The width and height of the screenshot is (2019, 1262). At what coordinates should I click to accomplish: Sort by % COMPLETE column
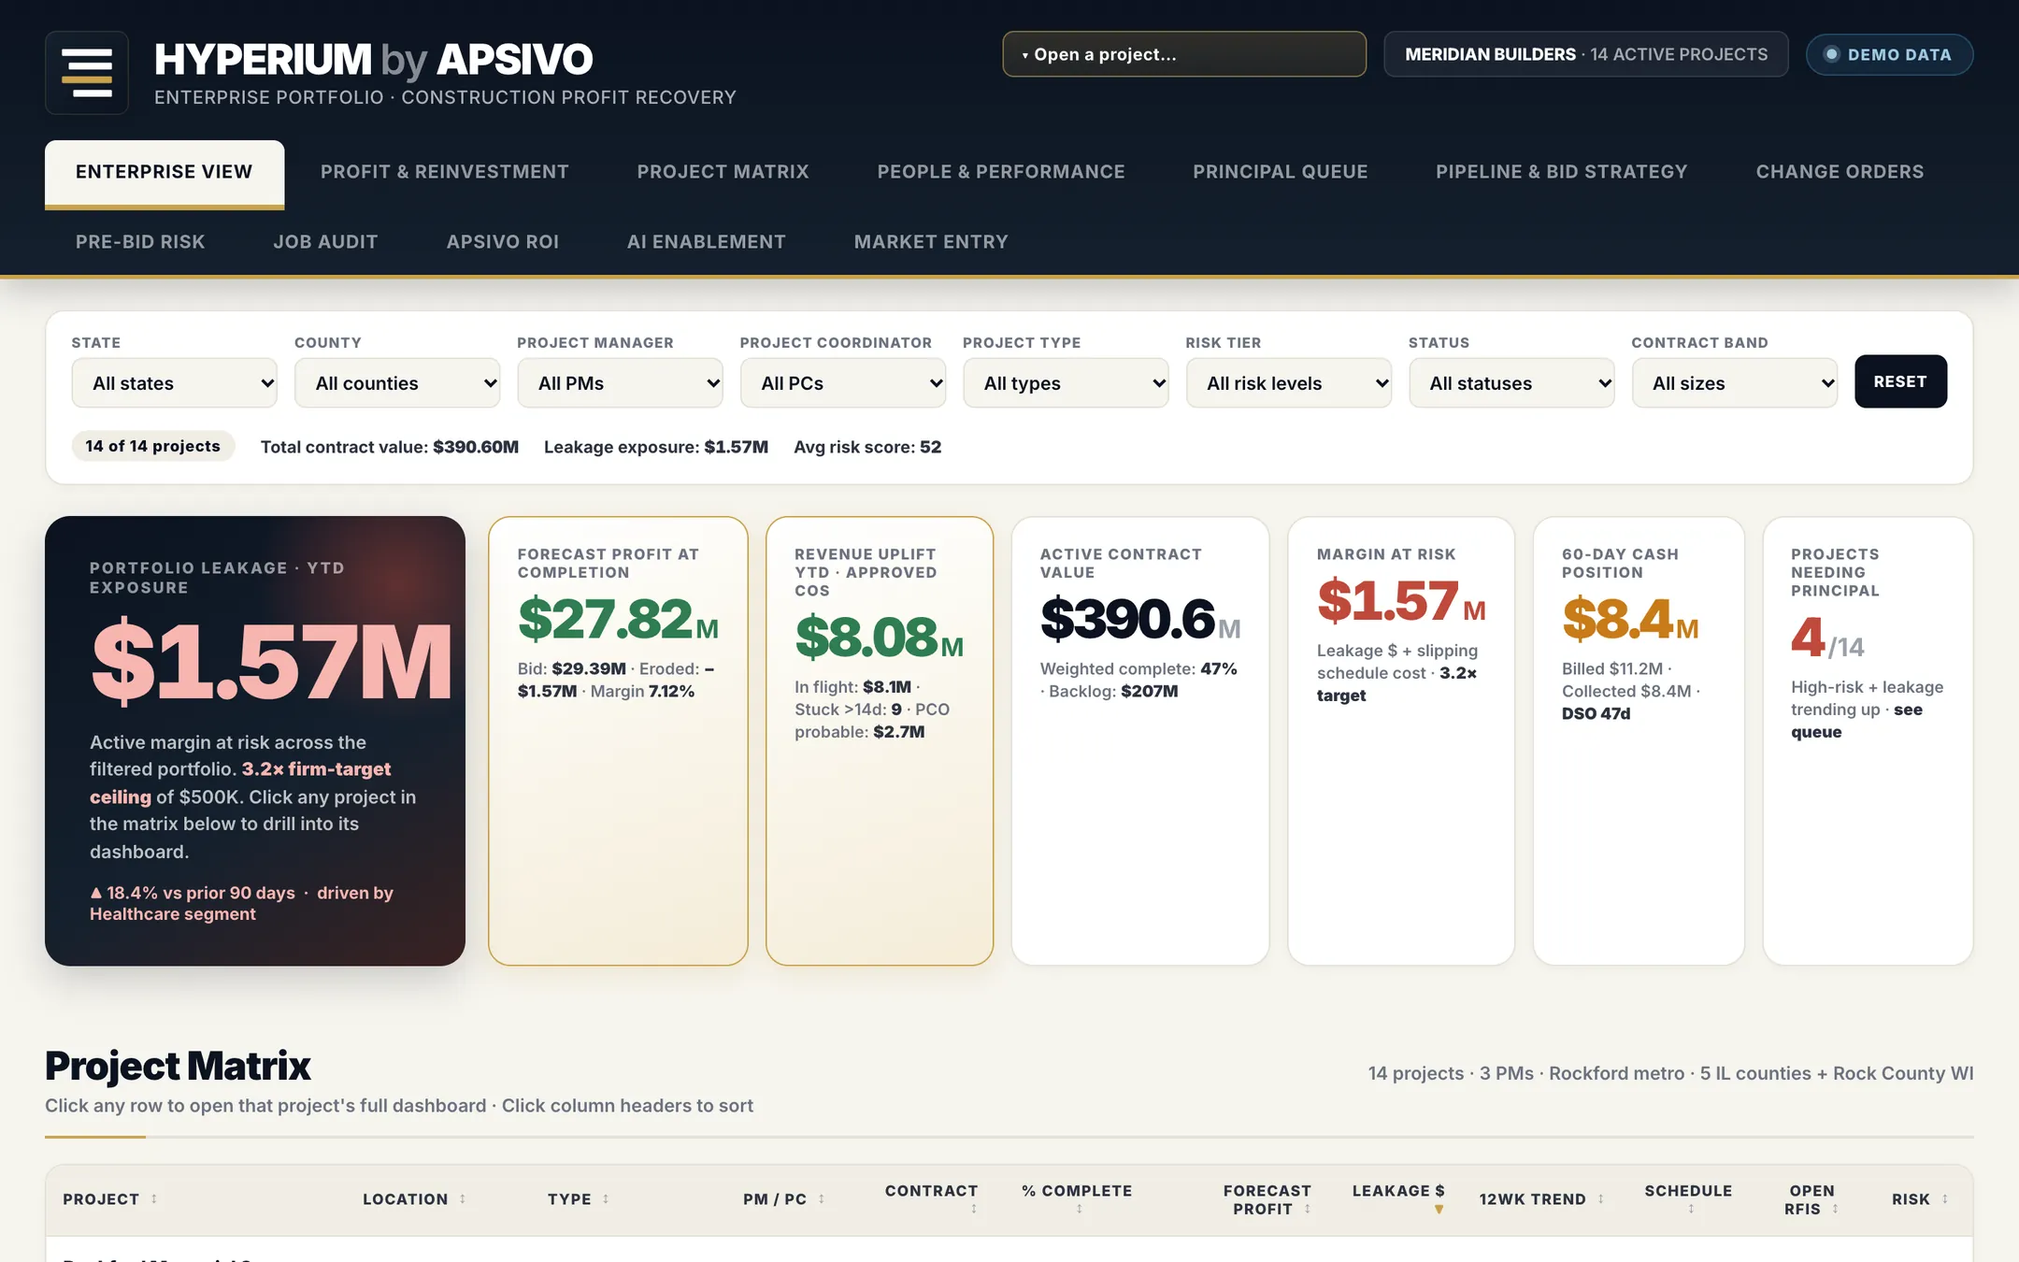tap(1077, 1199)
